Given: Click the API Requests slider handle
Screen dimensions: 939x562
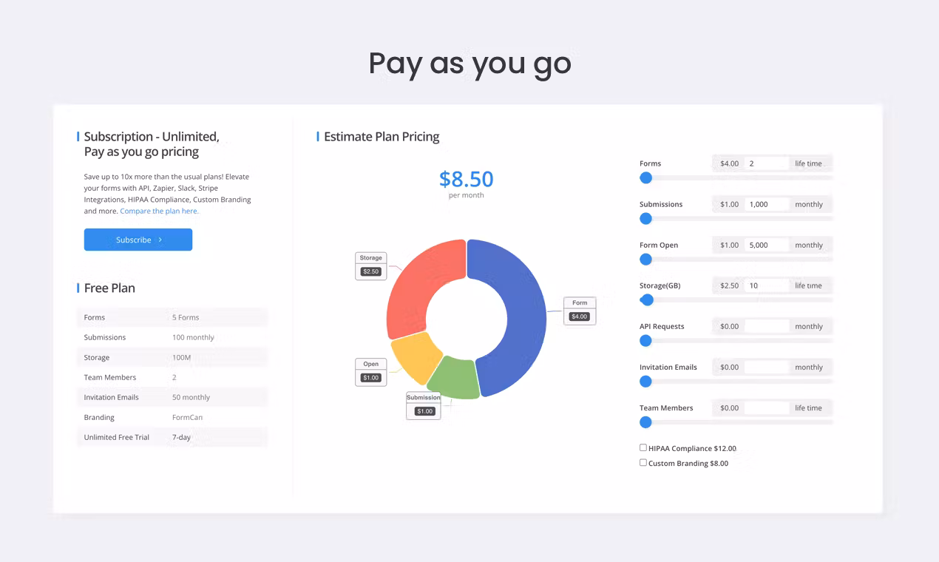Looking at the screenshot, I should click(645, 340).
